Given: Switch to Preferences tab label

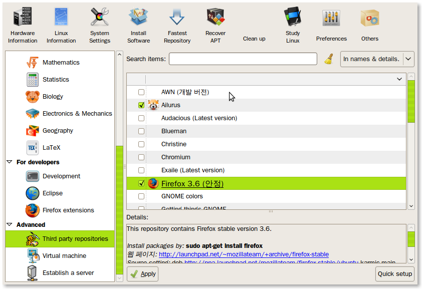Looking at the screenshot, I should tap(331, 39).
